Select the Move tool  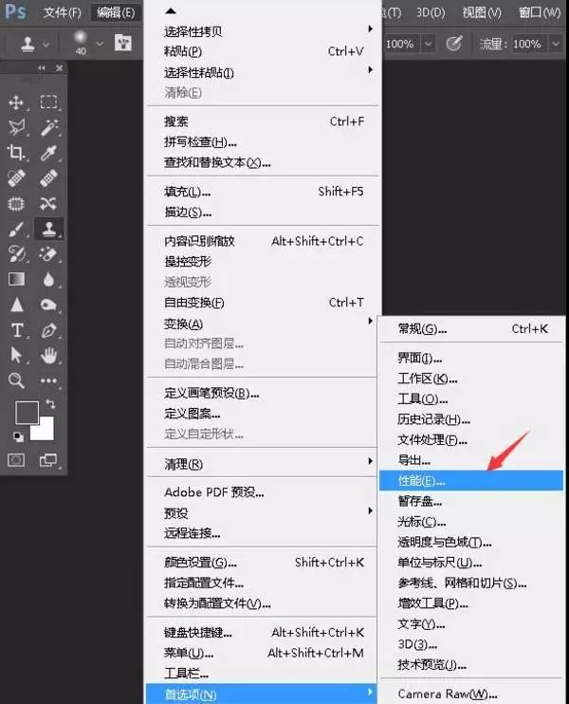pos(16,102)
